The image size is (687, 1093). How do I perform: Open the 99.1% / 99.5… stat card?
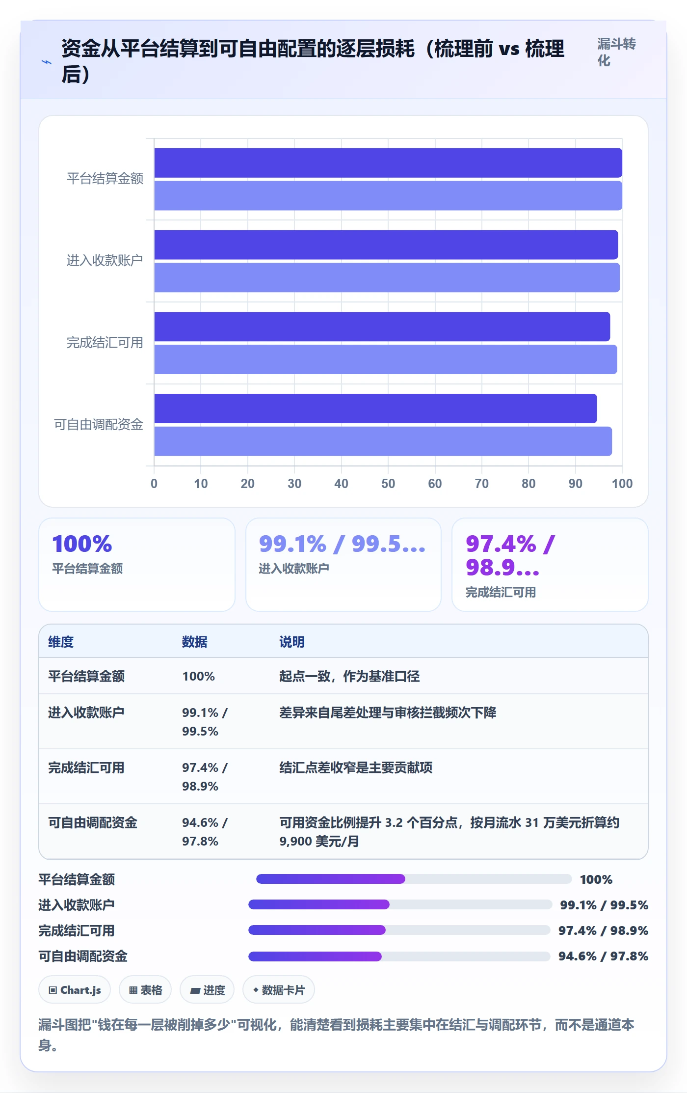coord(343,565)
